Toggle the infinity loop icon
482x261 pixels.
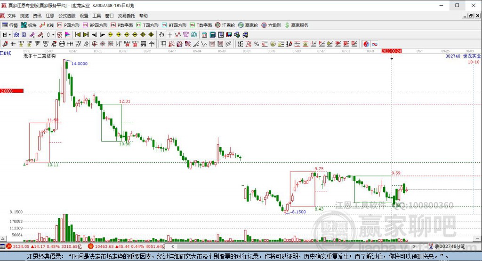click(x=374, y=44)
